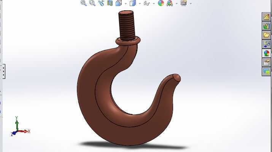
Task: Expand the Hide/Show Items dropdown arrow
Action: pos(154,3)
